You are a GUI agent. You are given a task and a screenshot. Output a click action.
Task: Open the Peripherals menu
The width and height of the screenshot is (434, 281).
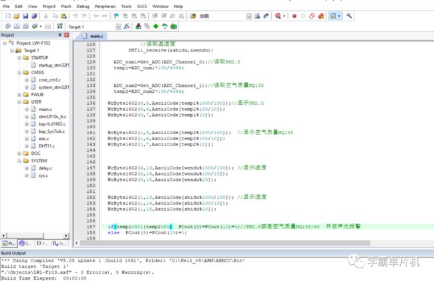105,6
